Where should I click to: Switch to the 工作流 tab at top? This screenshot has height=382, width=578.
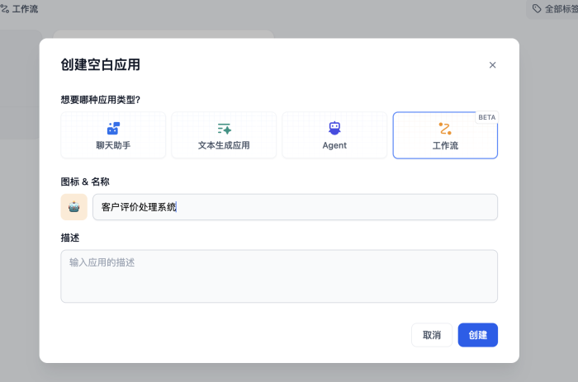[24, 9]
